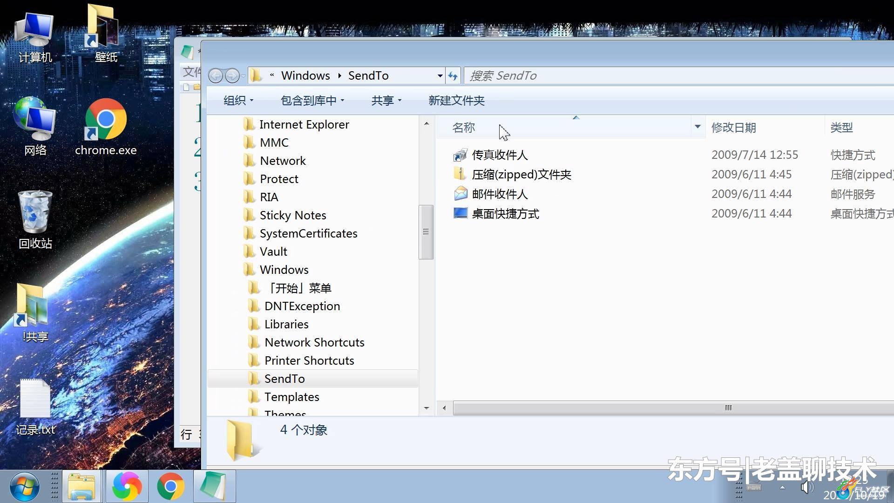Select the RIA folder in tree
The image size is (894, 503).
tap(269, 197)
